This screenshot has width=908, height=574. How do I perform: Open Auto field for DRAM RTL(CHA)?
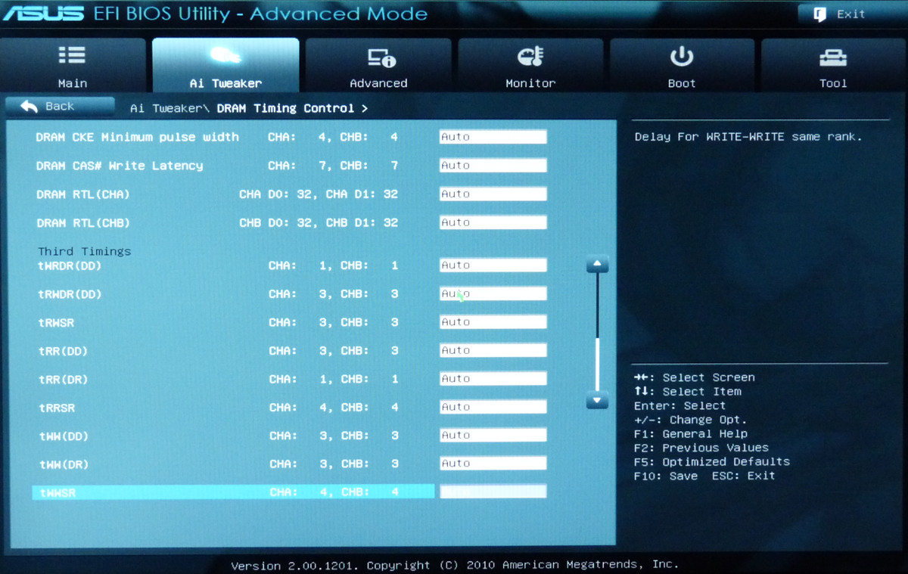click(x=493, y=194)
